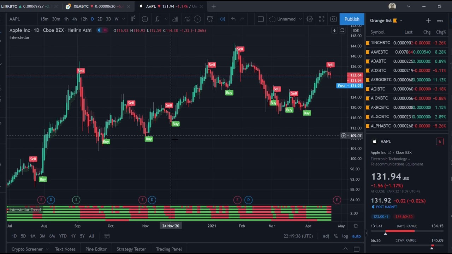Set date range to YTD
The width and height of the screenshot is (452, 254).
tap(63, 236)
